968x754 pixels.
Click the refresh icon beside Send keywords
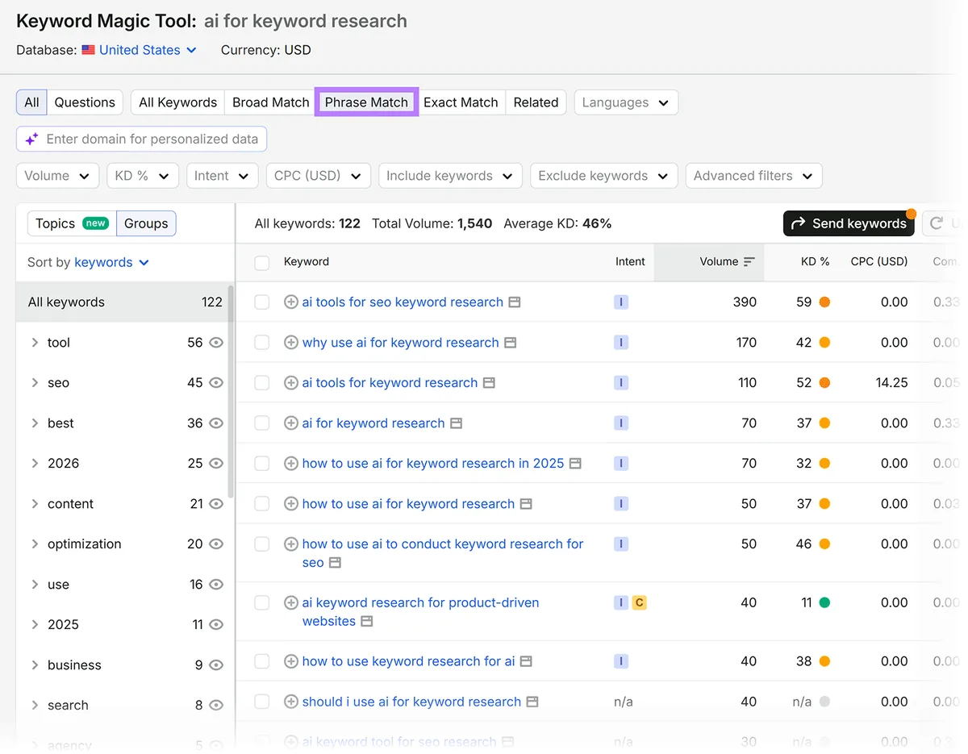(x=937, y=223)
